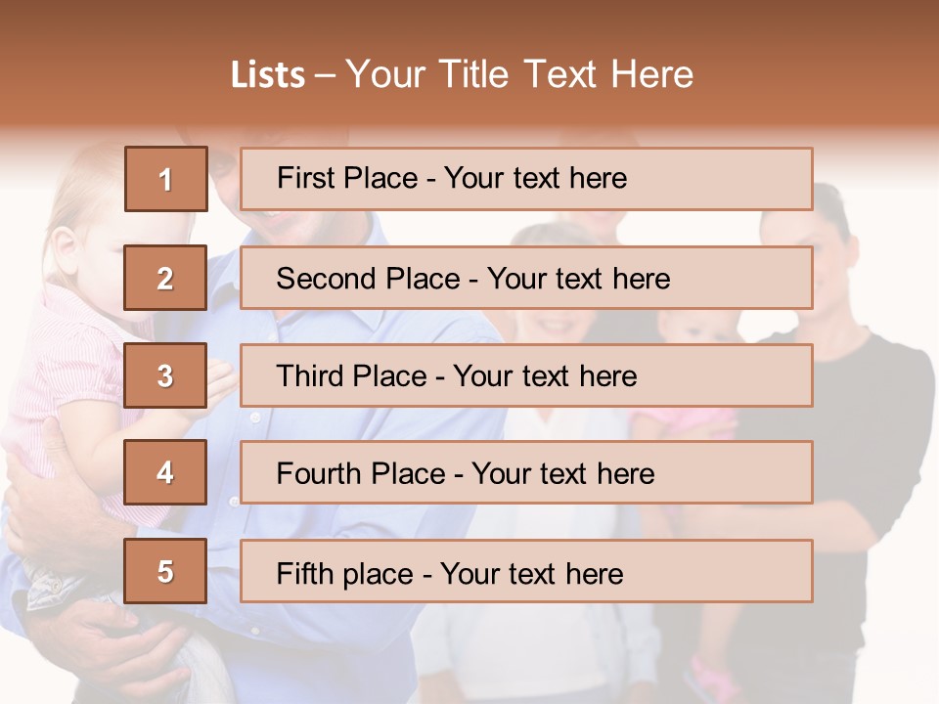Click the number 3 square
939x704 pixels.
click(x=165, y=375)
